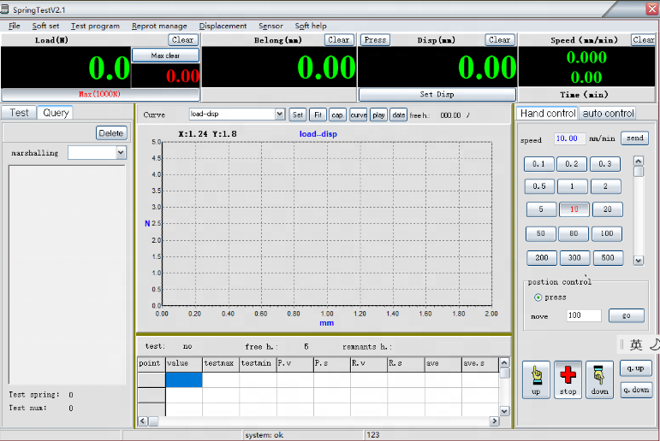Select the 10 speed preset button
Viewport: 660px width, 441px height.
point(574,209)
